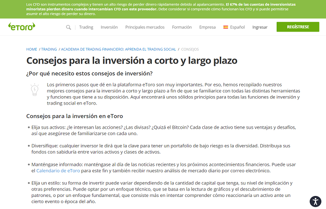The height and width of the screenshot is (209, 326).
Task: Open the accessibility widget icon
Action: 315,201
